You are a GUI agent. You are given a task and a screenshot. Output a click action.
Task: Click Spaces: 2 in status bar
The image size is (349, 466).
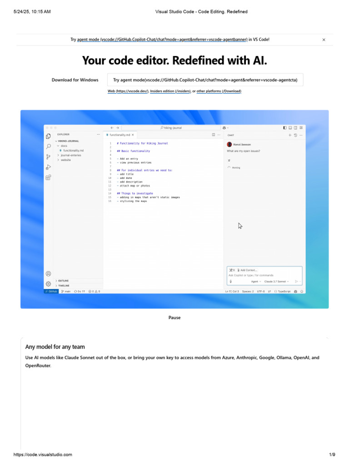pos(248,292)
